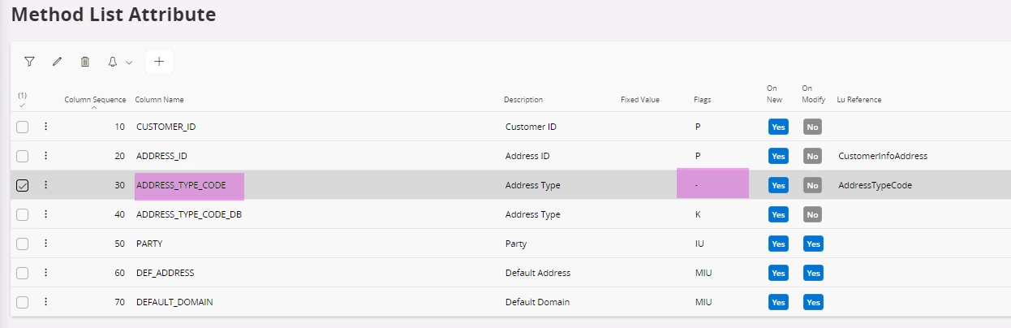The height and width of the screenshot is (328, 1011).
Task: Click the delete trash icon
Action: [x=85, y=62]
